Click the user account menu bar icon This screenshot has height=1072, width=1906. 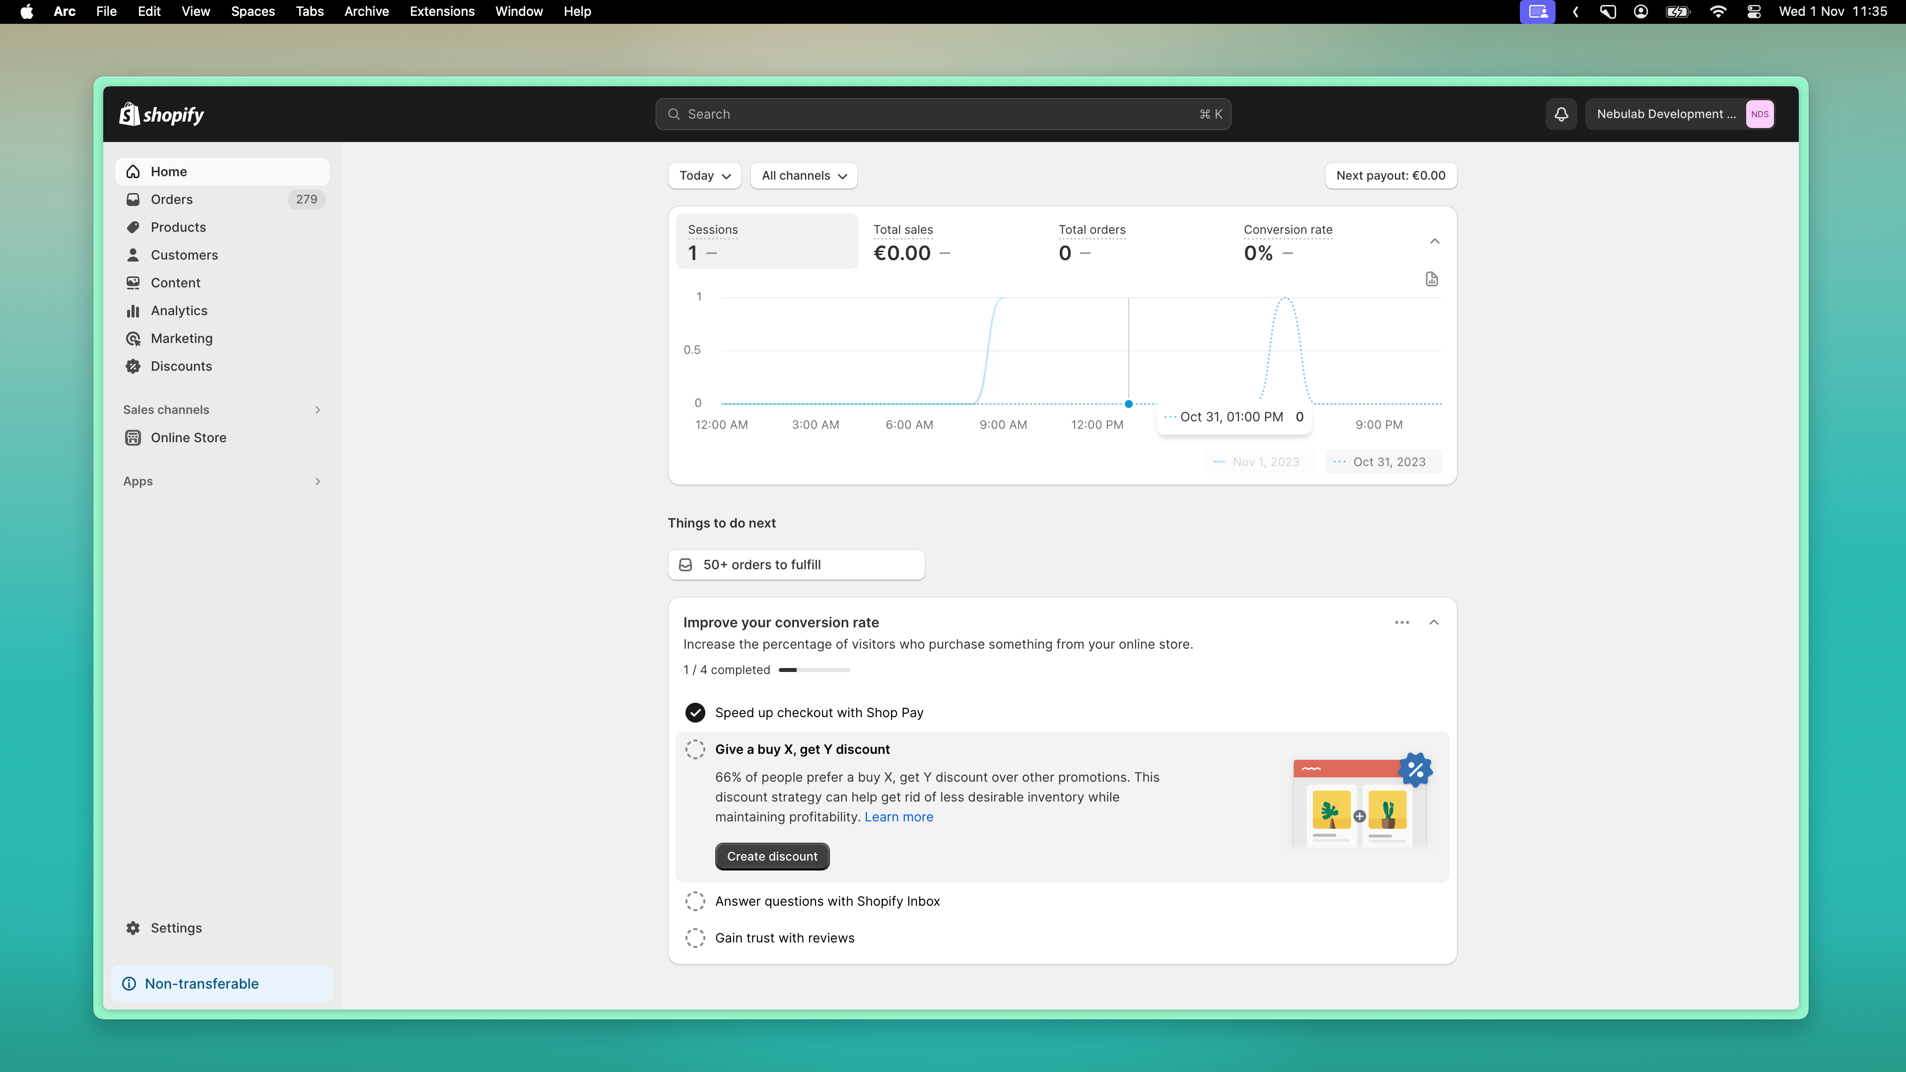pos(1640,11)
